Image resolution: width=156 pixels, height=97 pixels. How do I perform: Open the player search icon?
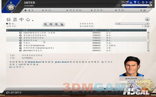(x=147, y=2)
